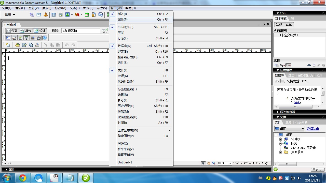This screenshot has height=183, width=326.
Task: Switch to 代码 view
Action: 12,31
